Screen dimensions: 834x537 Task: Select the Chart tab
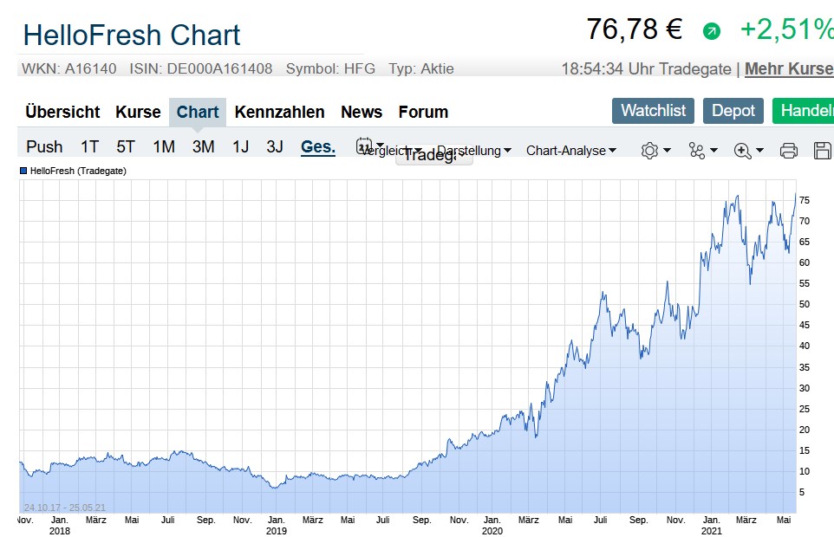pyautogui.click(x=198, y=112)
